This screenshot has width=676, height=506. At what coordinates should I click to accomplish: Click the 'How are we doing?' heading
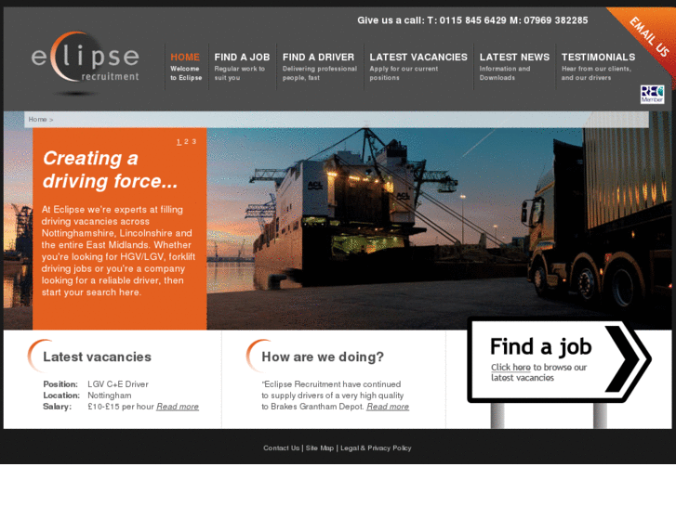pyautogui.click(x=323, y=357)
